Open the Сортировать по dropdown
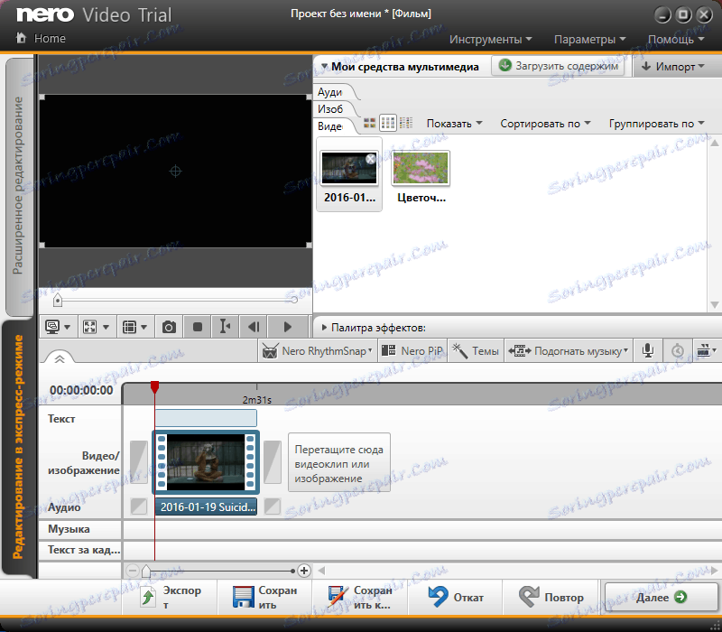Image resolution: width=722 pixels, height=632 pixels. coord(545,124)
